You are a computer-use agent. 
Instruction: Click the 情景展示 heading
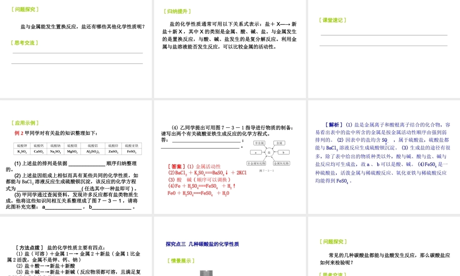(181, 261)
